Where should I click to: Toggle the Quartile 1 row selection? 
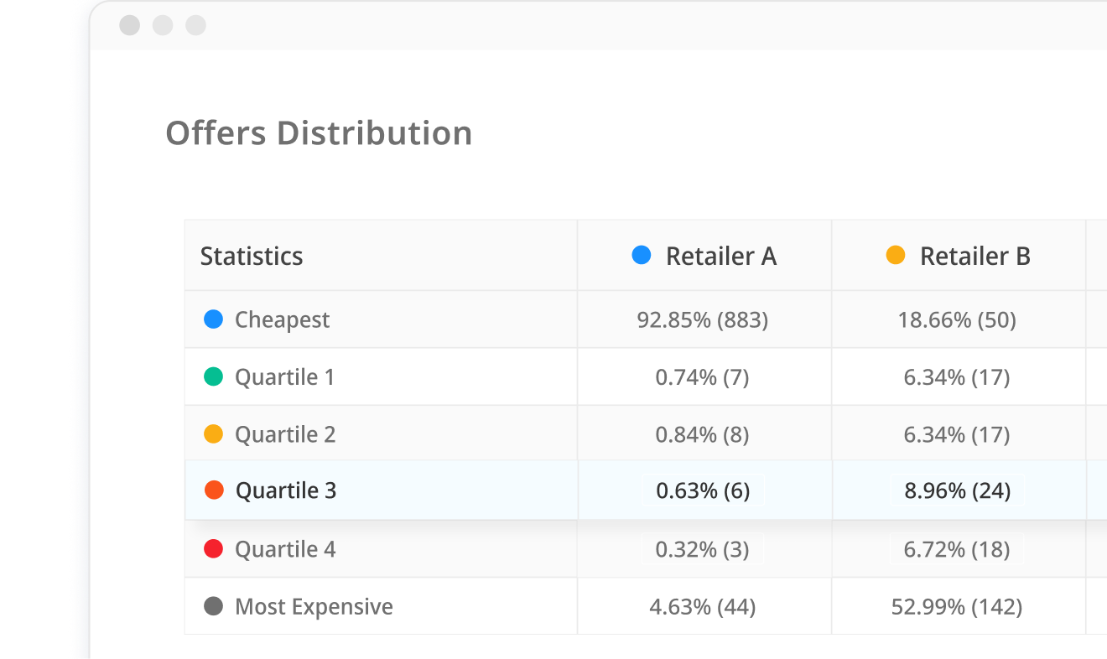(x=284, y=376)
